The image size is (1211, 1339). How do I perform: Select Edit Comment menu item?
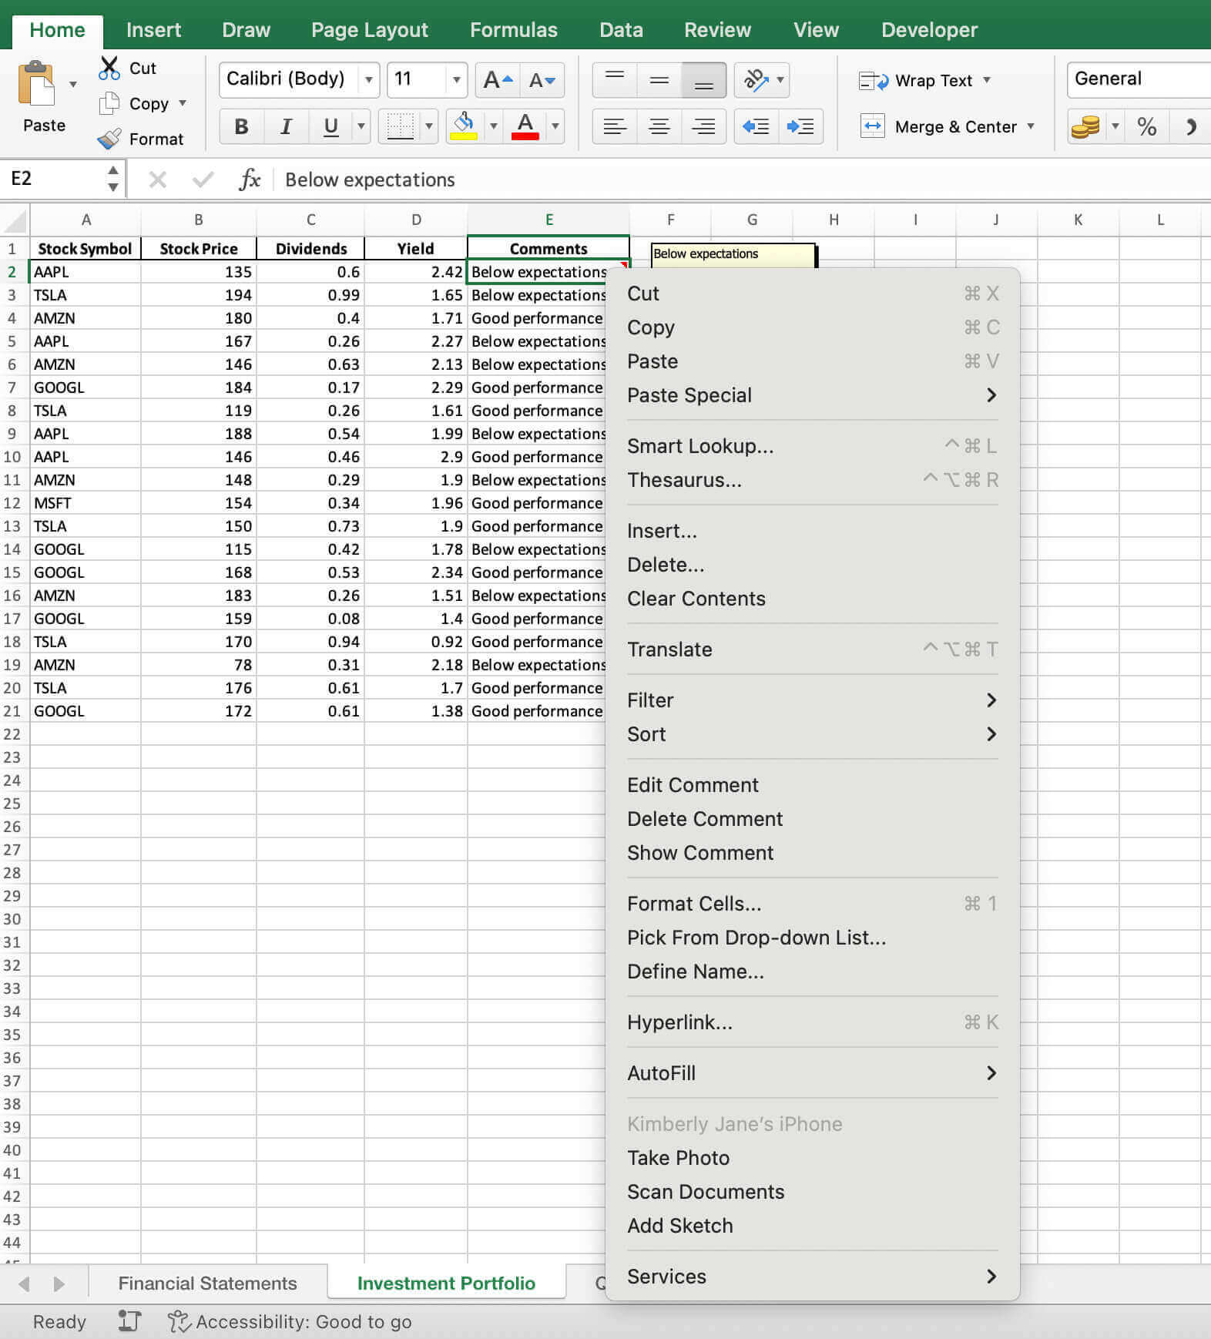[x=812, y=785]
